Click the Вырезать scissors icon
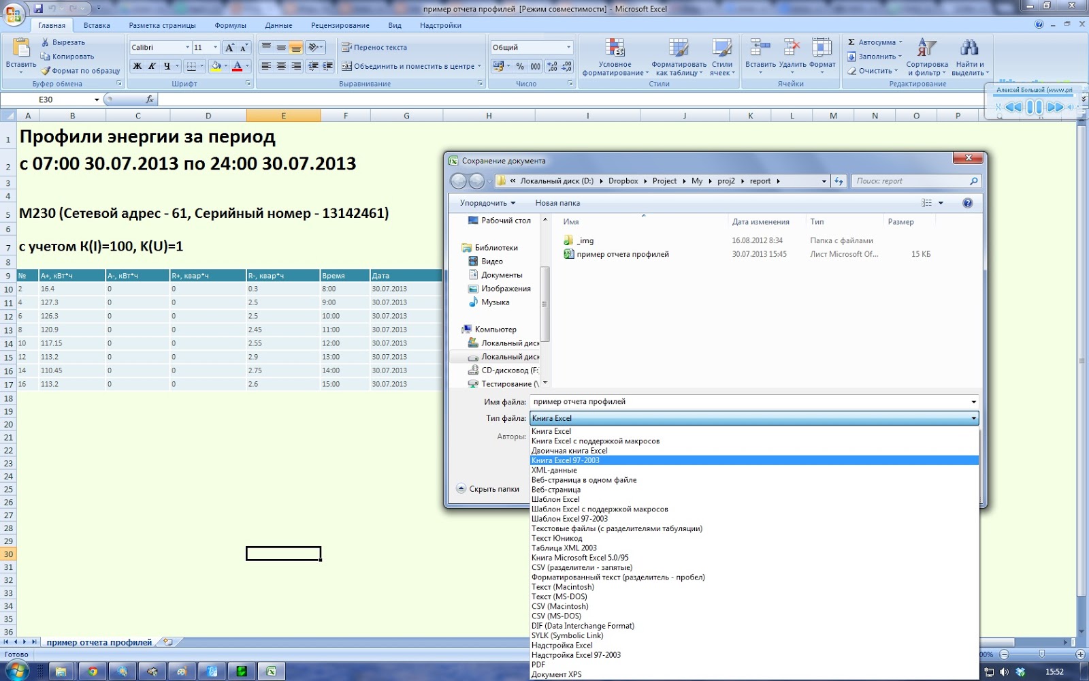1089x681 pixels. (46, 42)
